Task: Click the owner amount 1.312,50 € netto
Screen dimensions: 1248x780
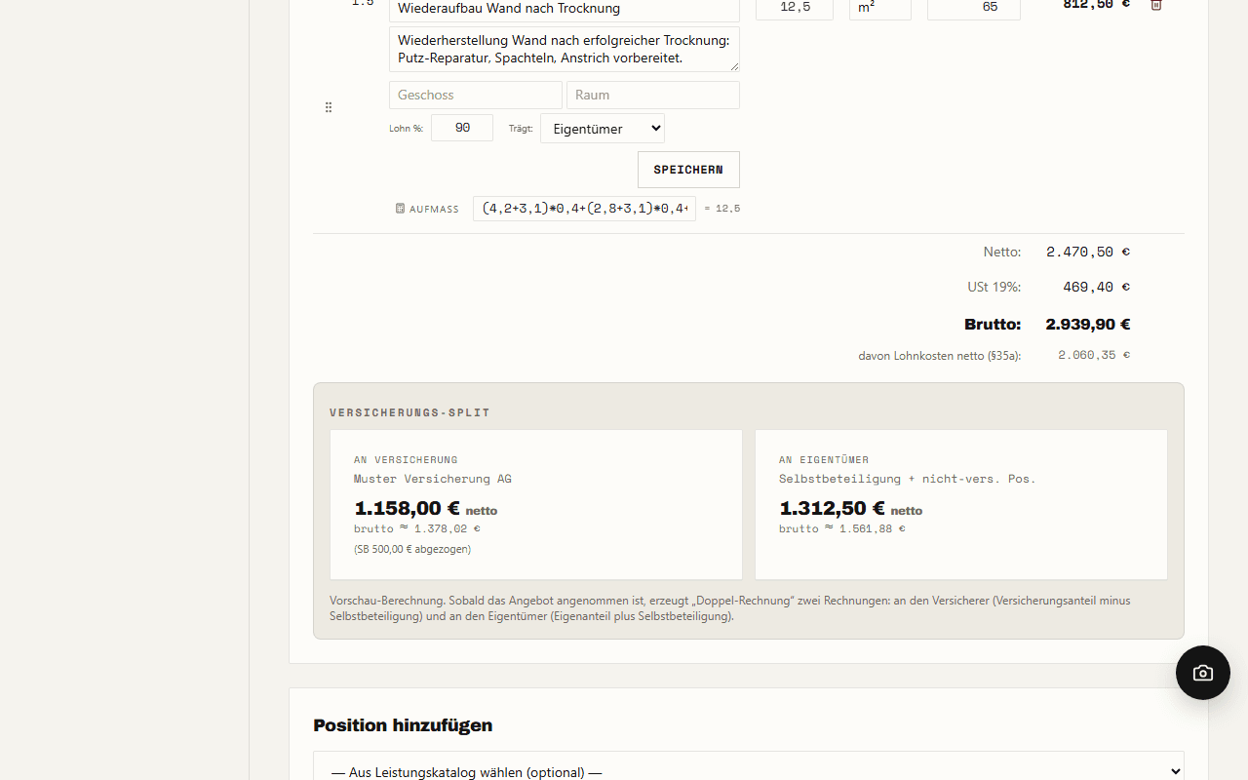Action: point(850,509)
